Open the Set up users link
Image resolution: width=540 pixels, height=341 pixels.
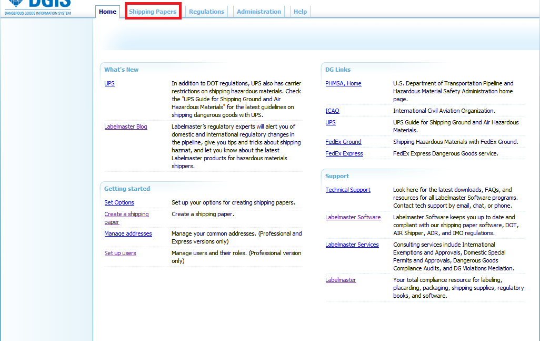pyautogui.click(x=120, y=253)
